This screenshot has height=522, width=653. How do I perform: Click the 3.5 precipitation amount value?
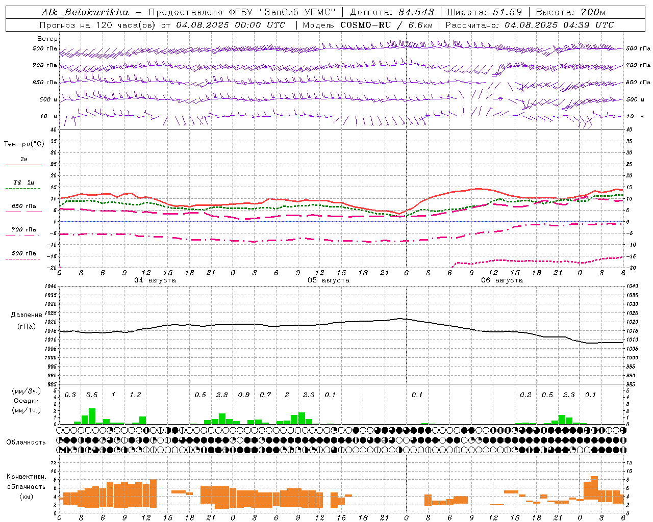coord(92,395)
